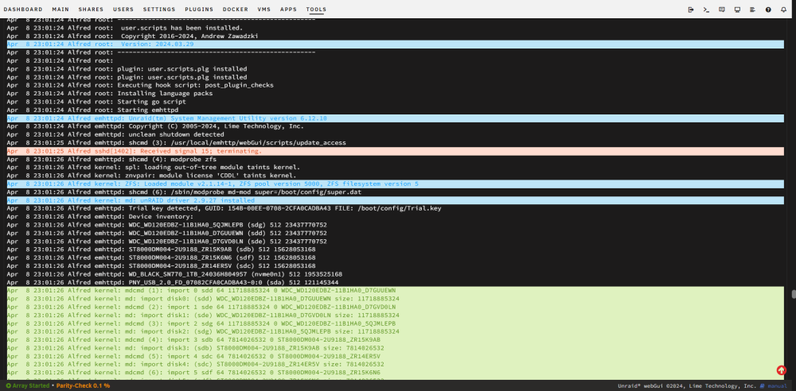
Task: Open the system log icon
Action: 752,9
